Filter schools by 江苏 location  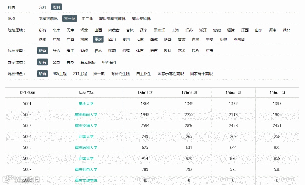189,30
